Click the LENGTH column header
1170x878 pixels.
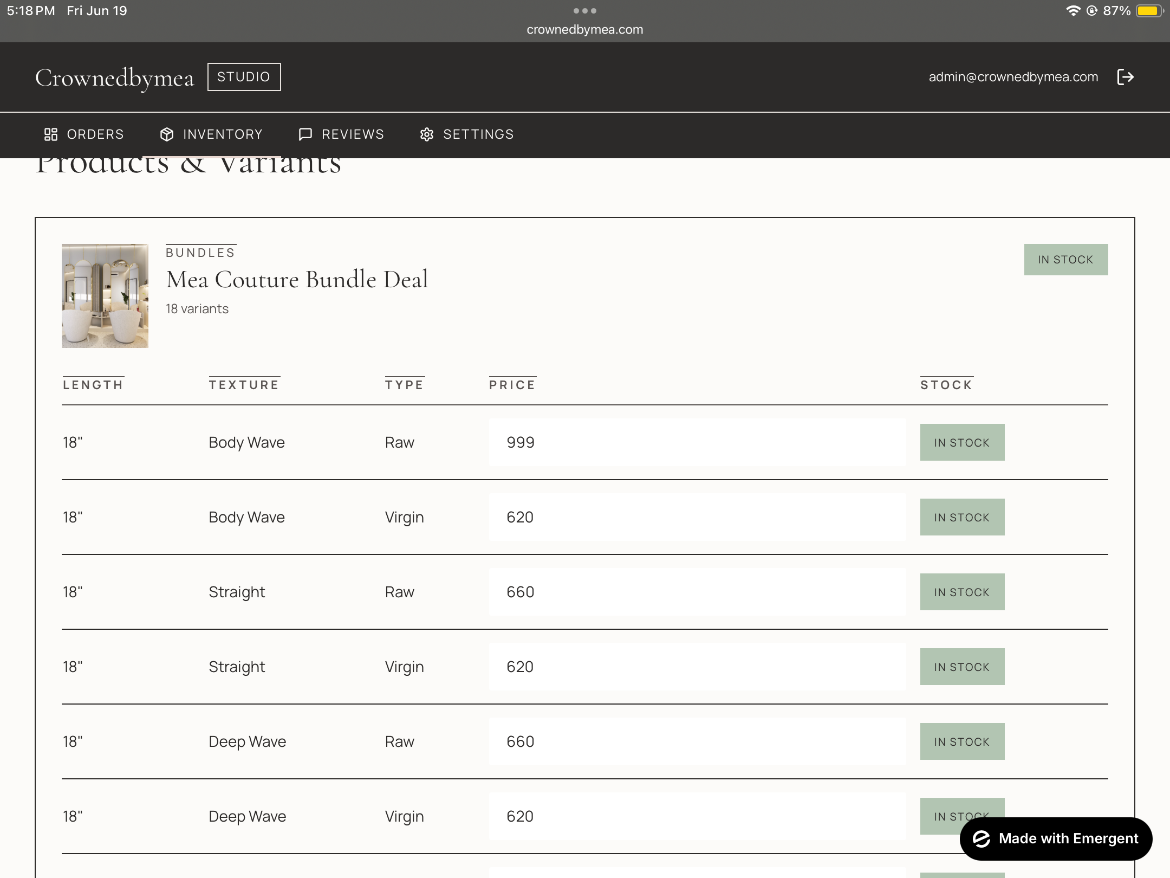pos(93,385)
